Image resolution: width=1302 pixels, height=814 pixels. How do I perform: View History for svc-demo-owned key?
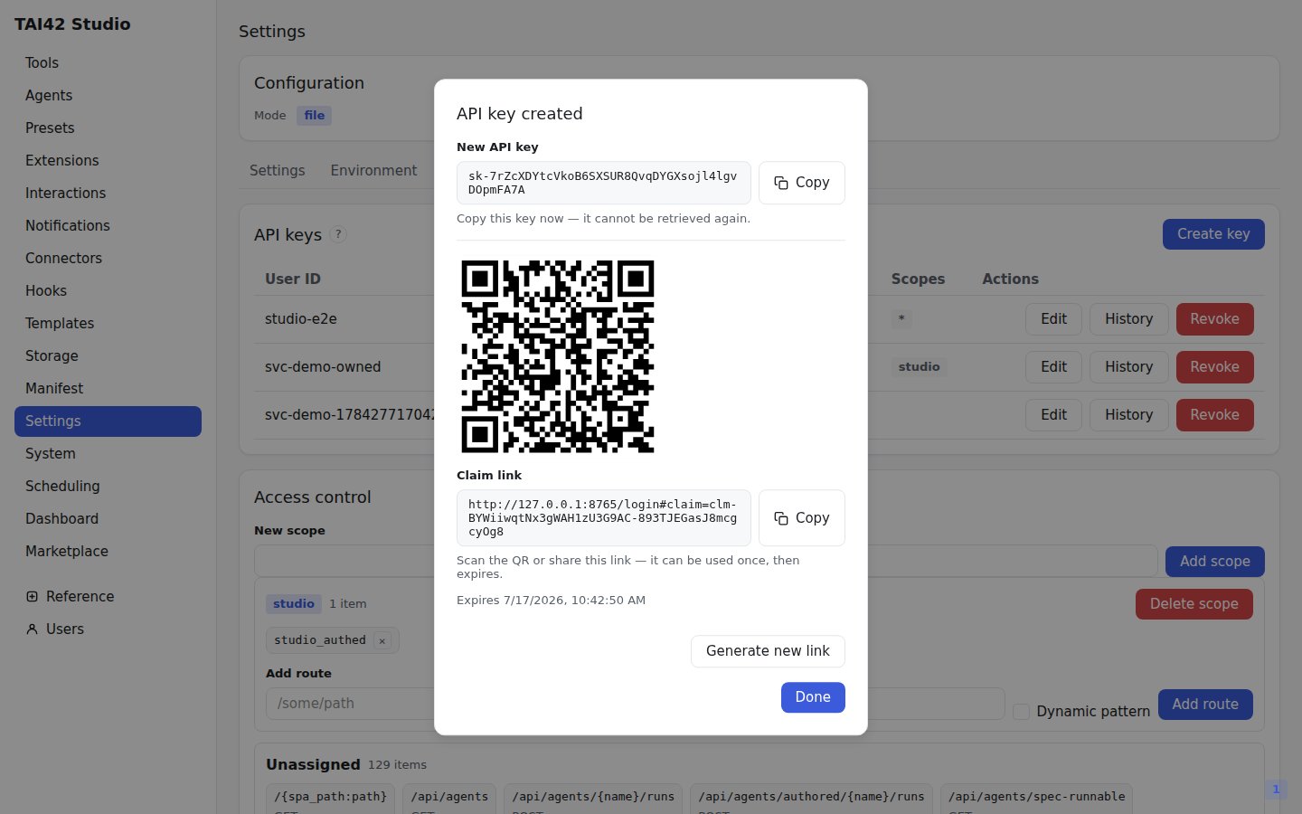tap(1128, 367)
